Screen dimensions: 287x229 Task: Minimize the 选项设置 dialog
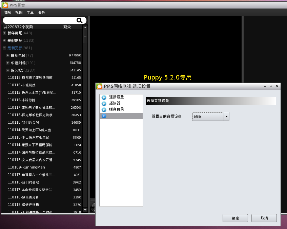[265, 86]
